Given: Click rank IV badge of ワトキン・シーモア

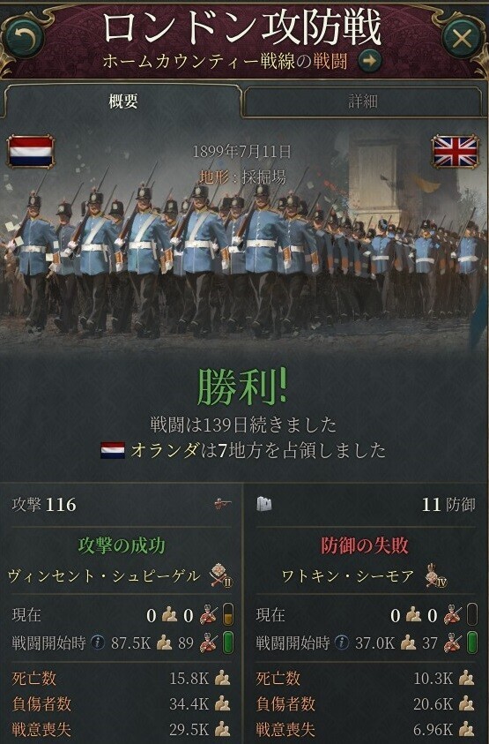Looking at the screenshot, I should click(x=436, y=575).
